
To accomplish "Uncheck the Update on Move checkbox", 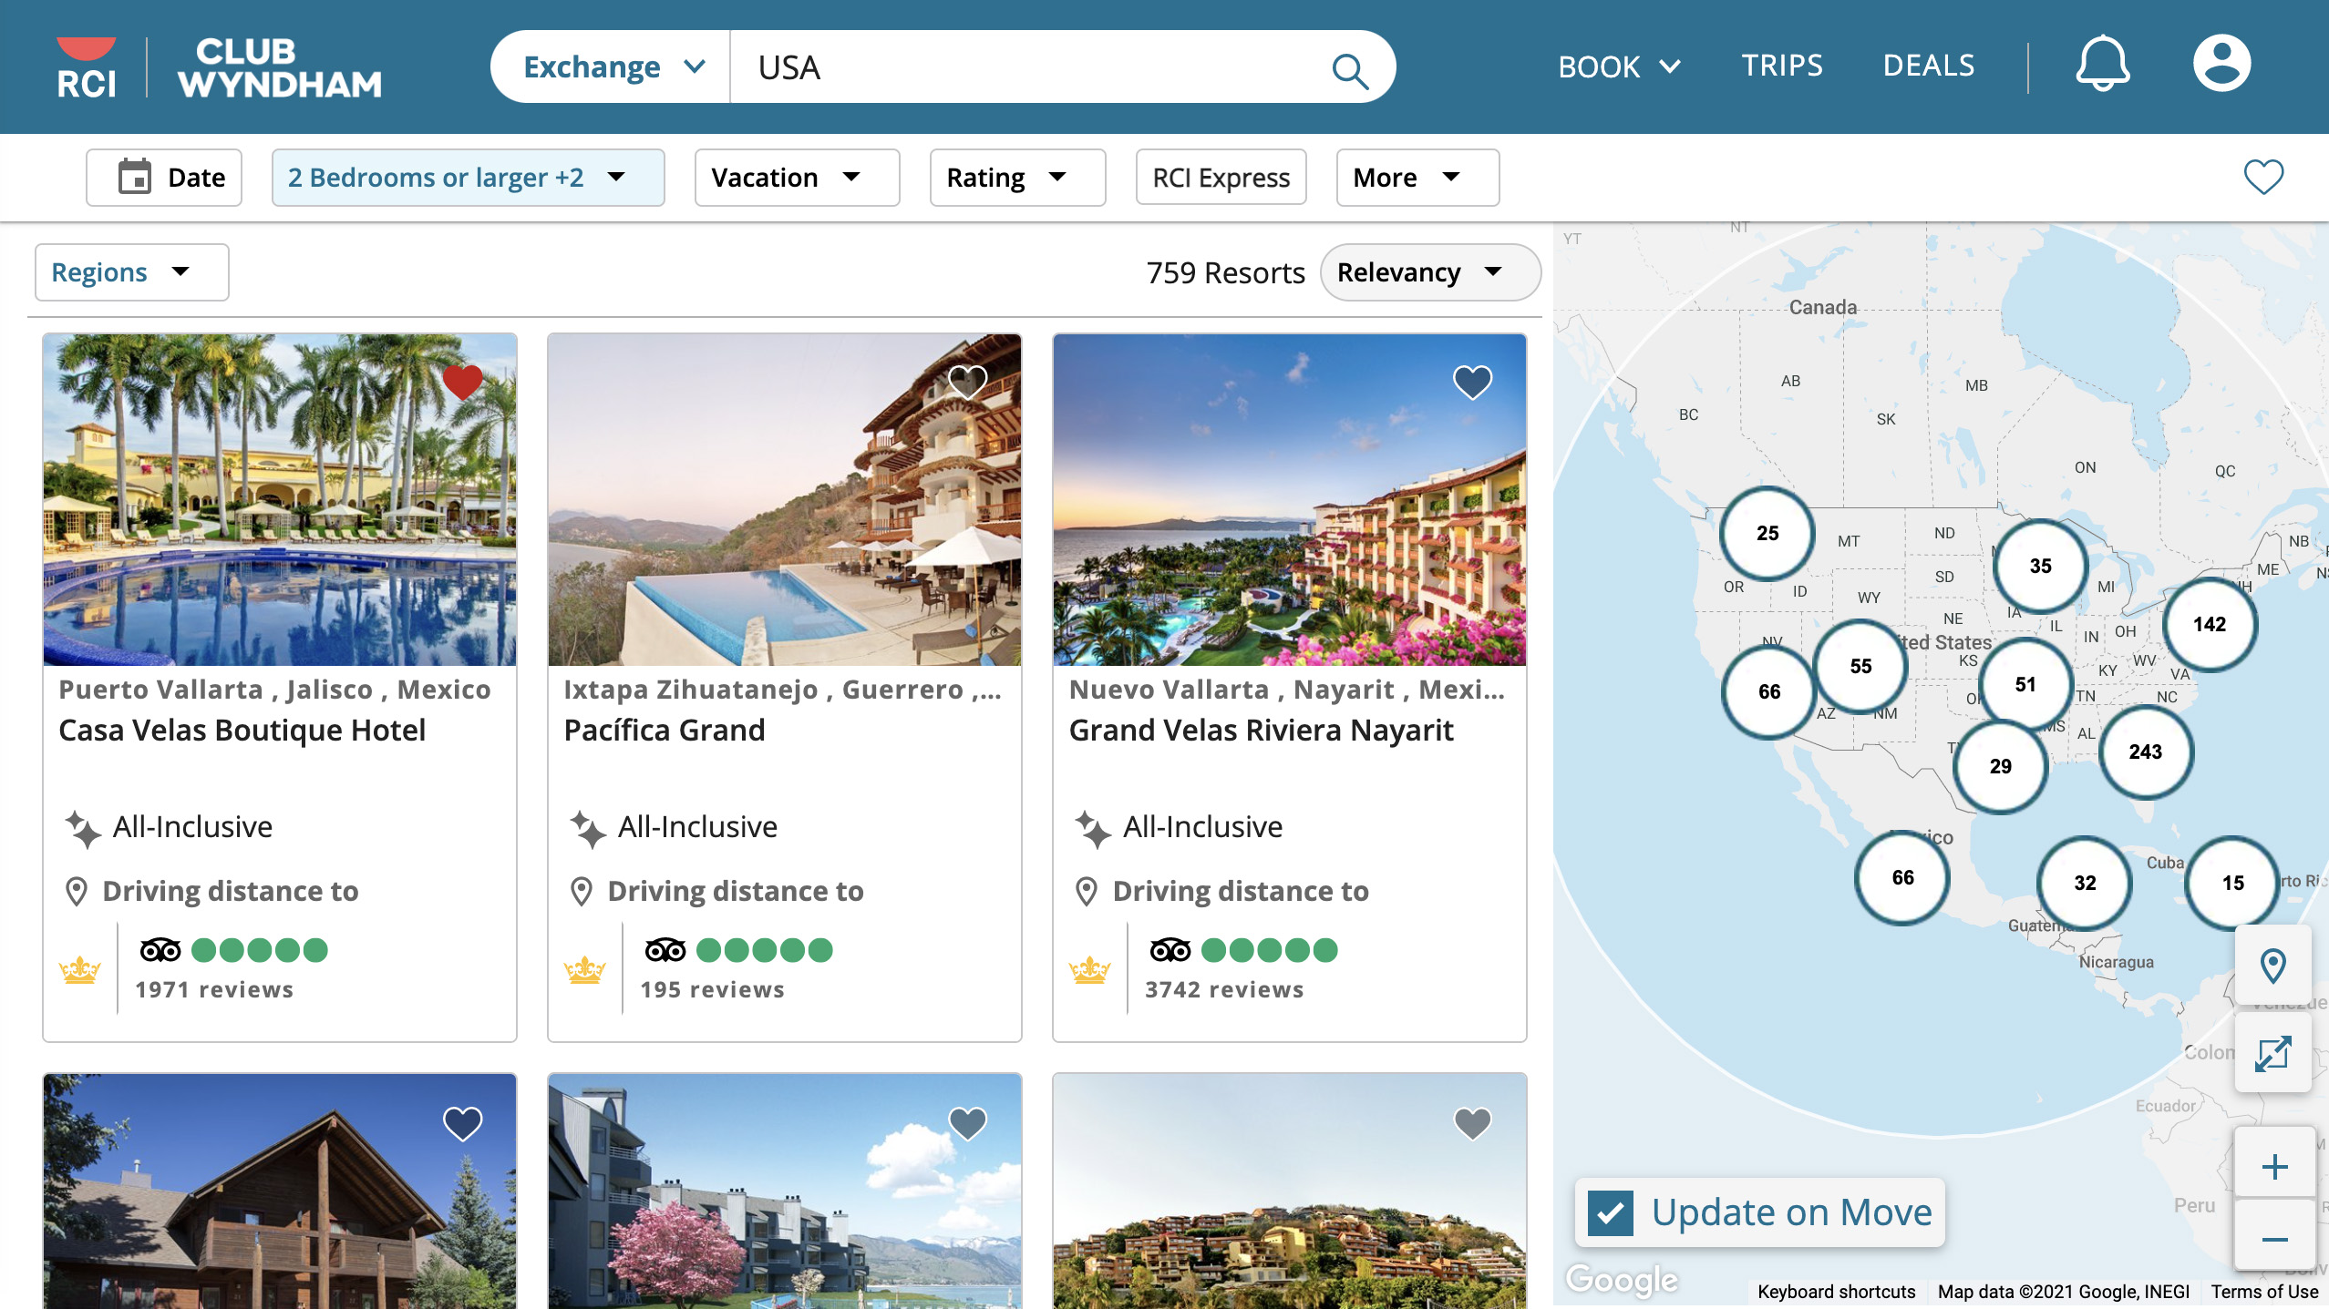I will tap(1610, 1212).
